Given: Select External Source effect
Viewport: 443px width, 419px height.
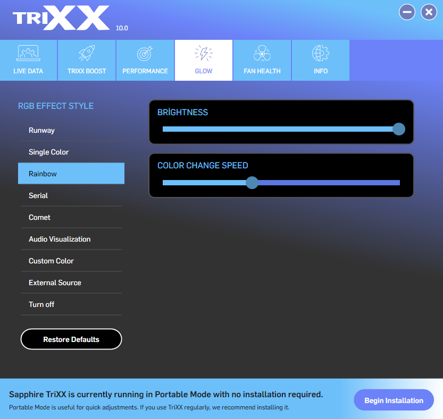Looking at the screenshot, I should 71,283.
